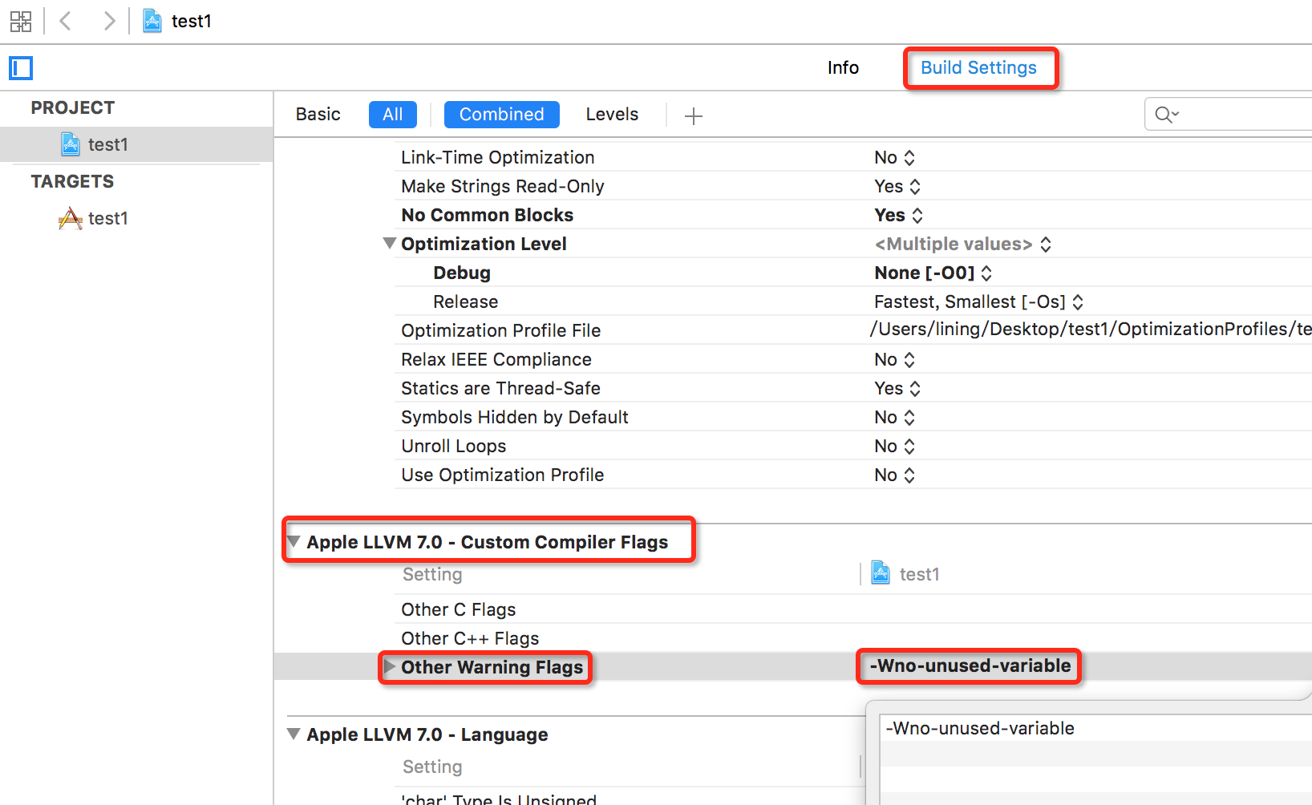Select the Other C++ Flags setting row
Image resolution: width=1312 pixels, height=805 pixels.
point(470,638)
